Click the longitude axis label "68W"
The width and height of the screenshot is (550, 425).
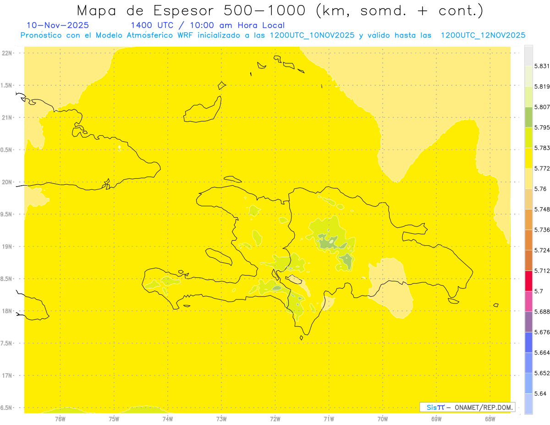coord(490,419)
